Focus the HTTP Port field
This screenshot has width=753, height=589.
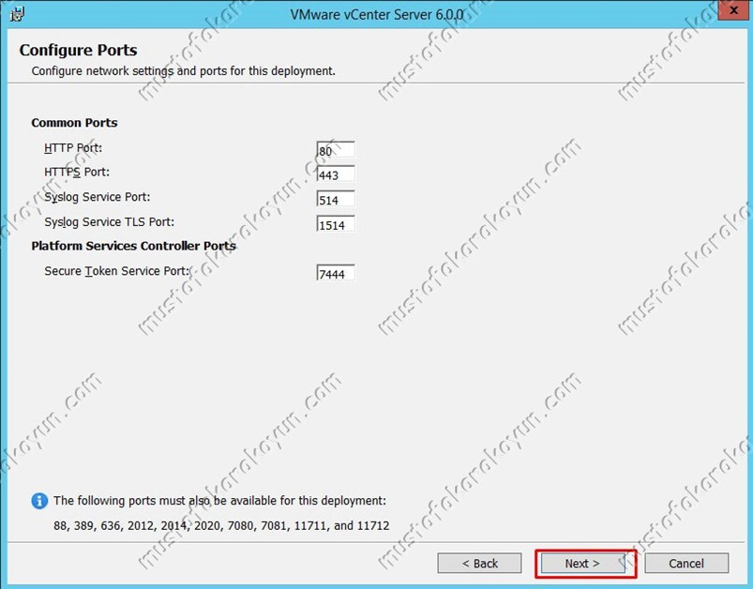[336, 150]
